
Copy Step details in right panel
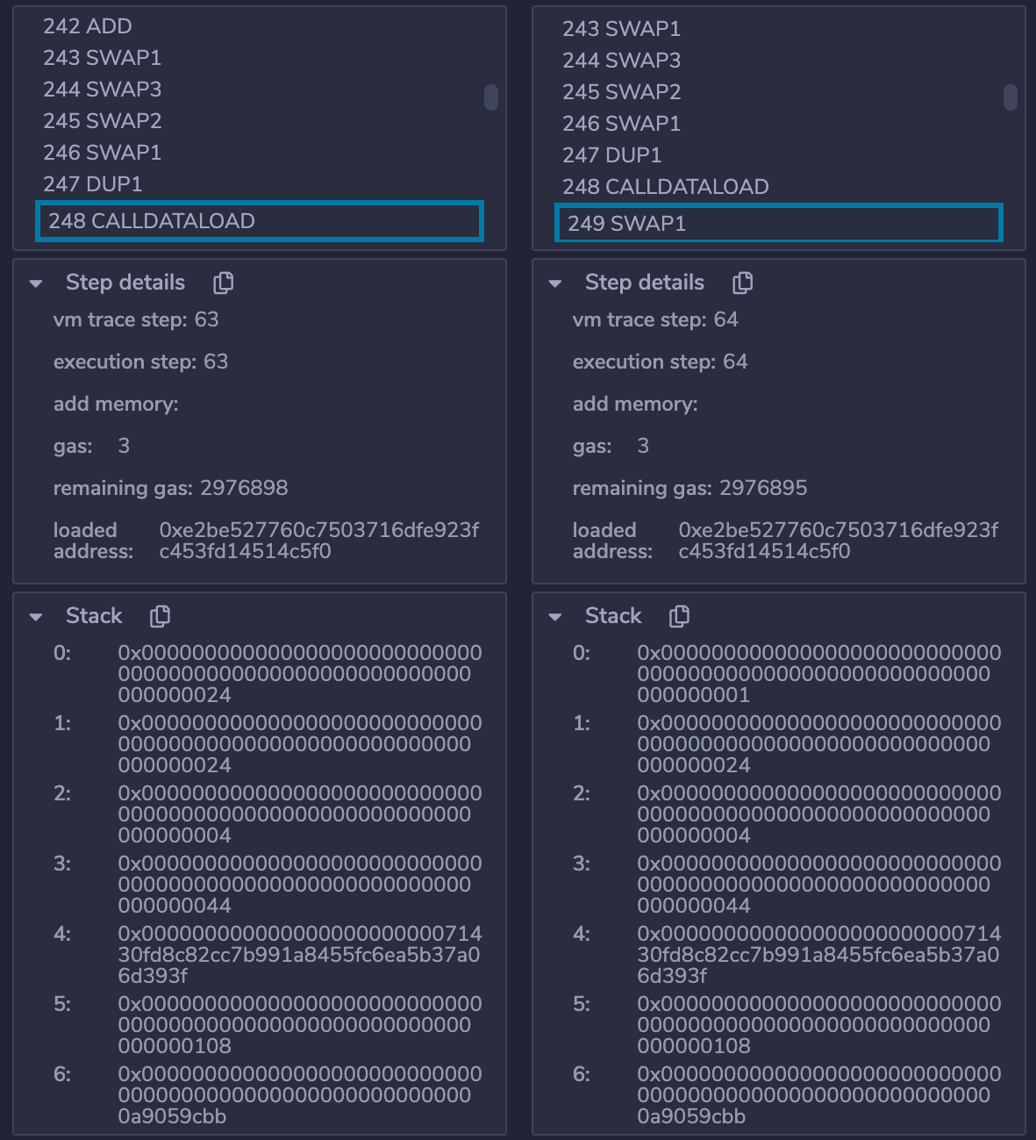[x=743, y=283]
